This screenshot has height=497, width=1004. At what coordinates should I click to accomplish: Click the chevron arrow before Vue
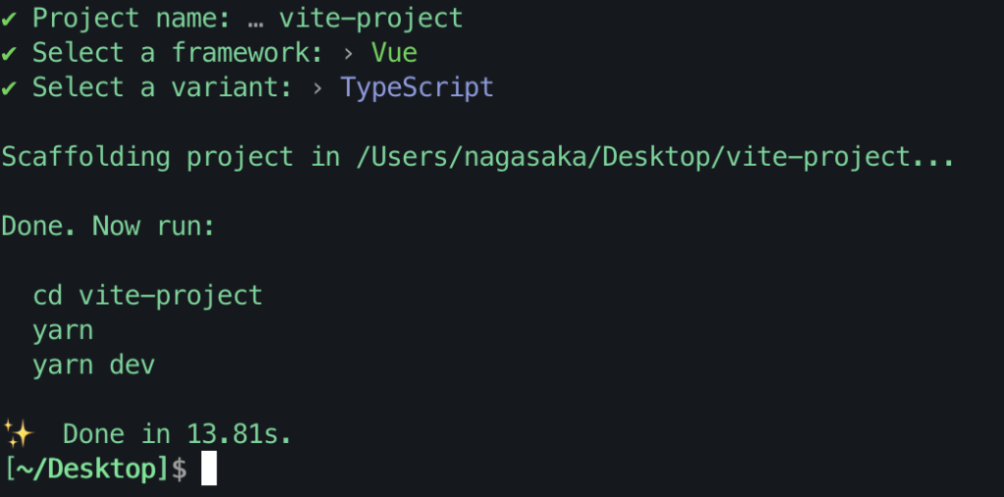tap(348, 54)
